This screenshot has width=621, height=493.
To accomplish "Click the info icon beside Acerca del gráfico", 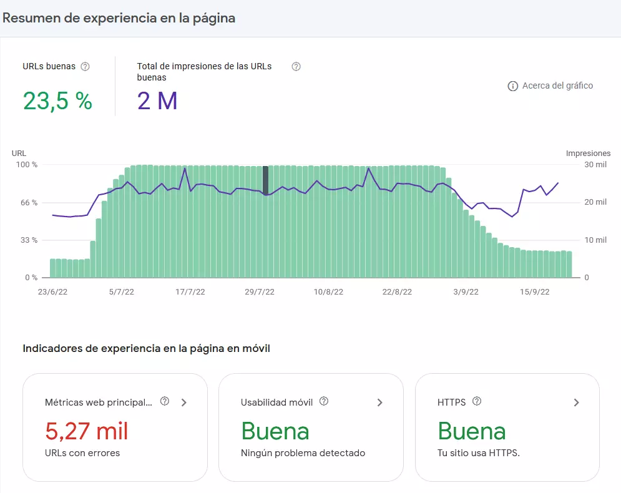I will [512, 86].
